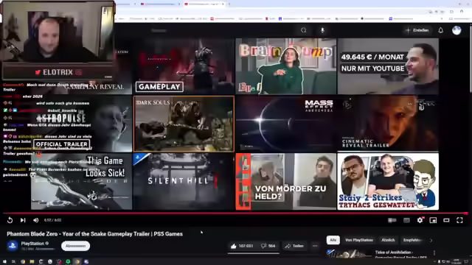Like the video (107.031 likes)
This screenshot has width=472, height=265.
[x=242, y=246]
